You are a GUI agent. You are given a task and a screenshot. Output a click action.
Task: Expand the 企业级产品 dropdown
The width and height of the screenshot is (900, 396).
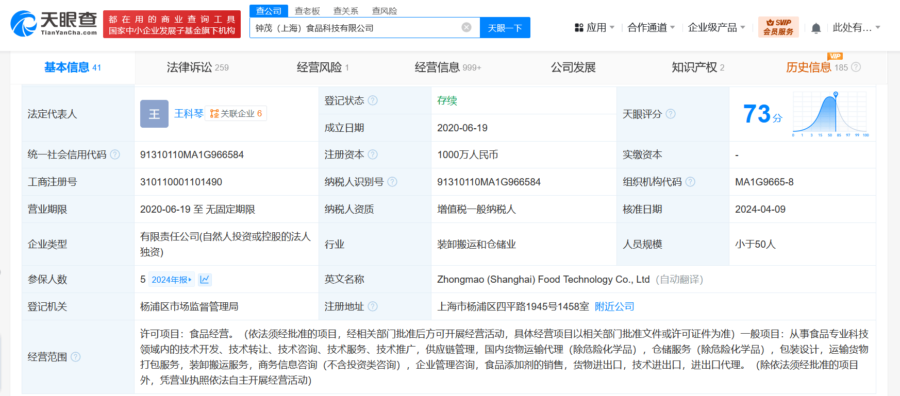716,28
